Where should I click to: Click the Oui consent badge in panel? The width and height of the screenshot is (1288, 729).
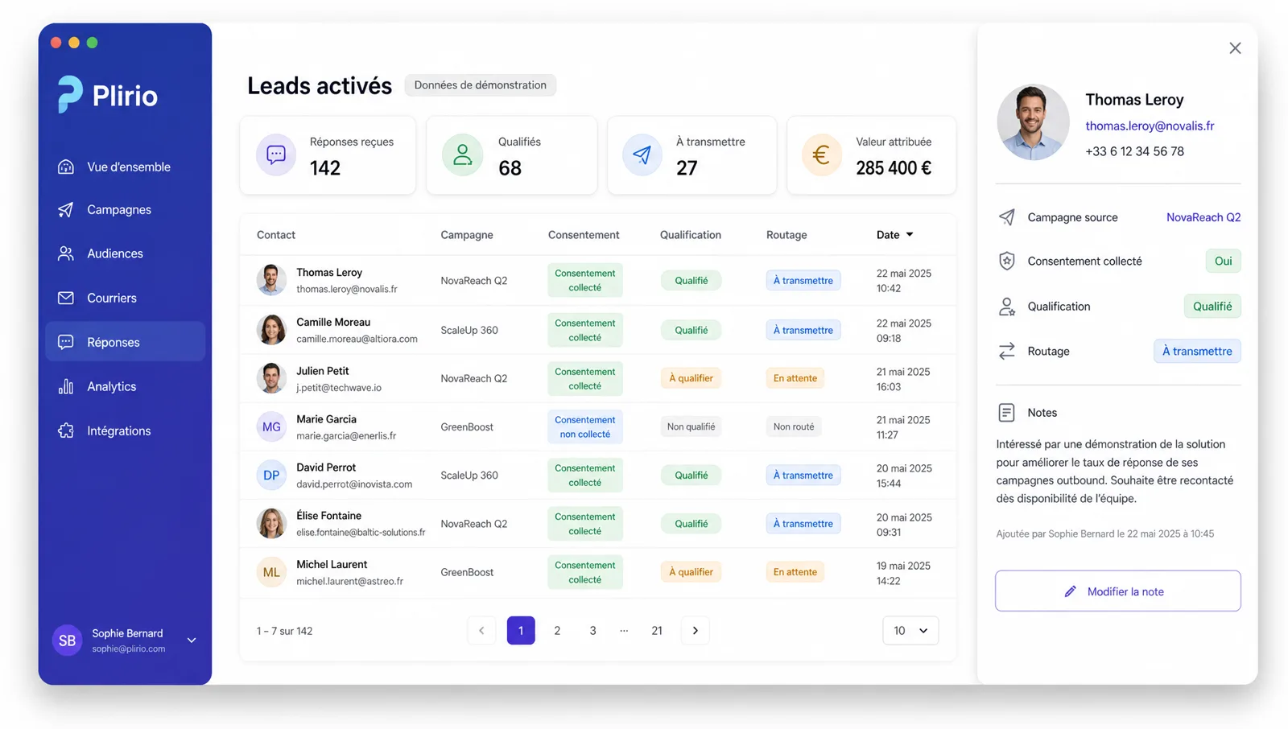(x=1223, y=261)
